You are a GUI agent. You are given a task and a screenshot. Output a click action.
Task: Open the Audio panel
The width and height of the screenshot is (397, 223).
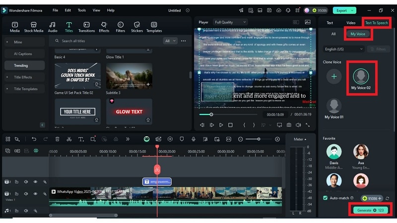pos(53,27)
